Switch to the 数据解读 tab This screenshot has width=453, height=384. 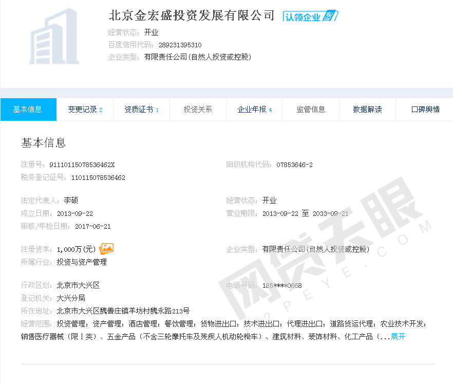367,109
